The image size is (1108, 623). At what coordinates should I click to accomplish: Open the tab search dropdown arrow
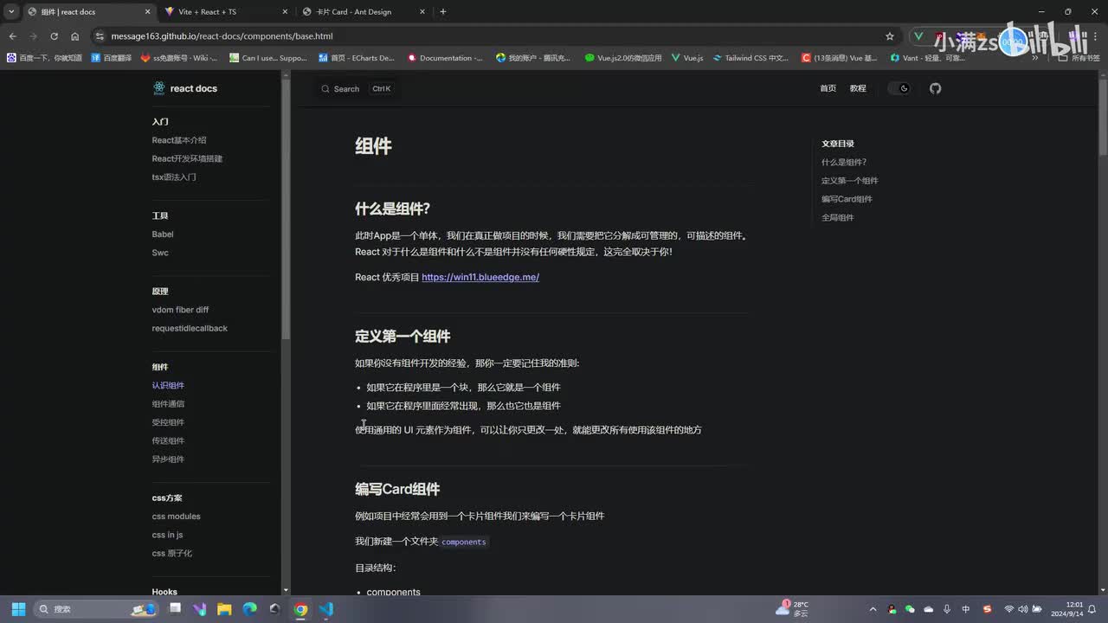tap(11, 12)
